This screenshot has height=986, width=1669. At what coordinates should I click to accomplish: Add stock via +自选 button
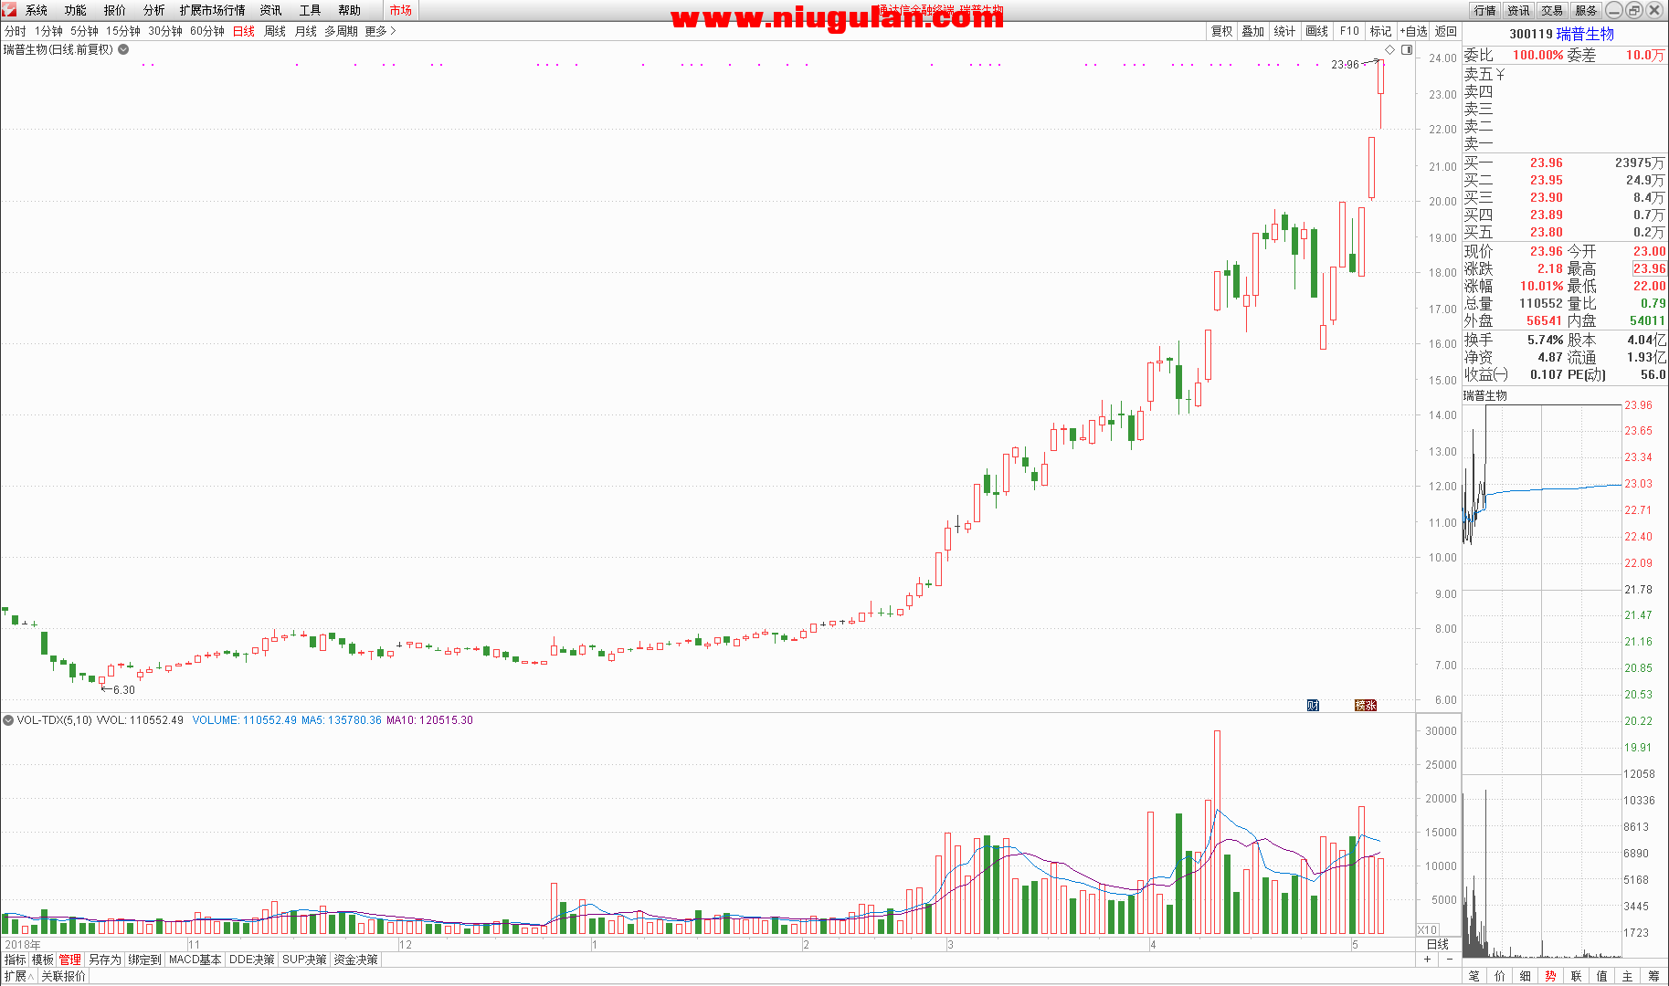click(1414, 31)
